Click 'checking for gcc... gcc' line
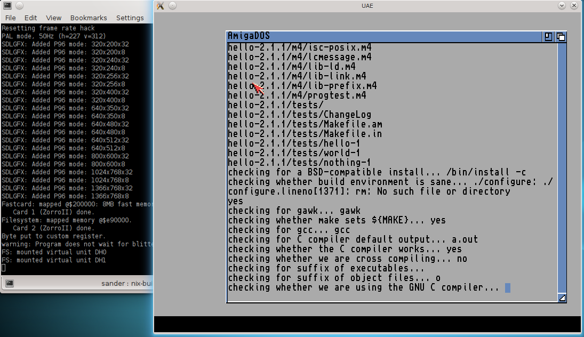The height and width of the screenshot is (337, 584). tap(289, 230)
